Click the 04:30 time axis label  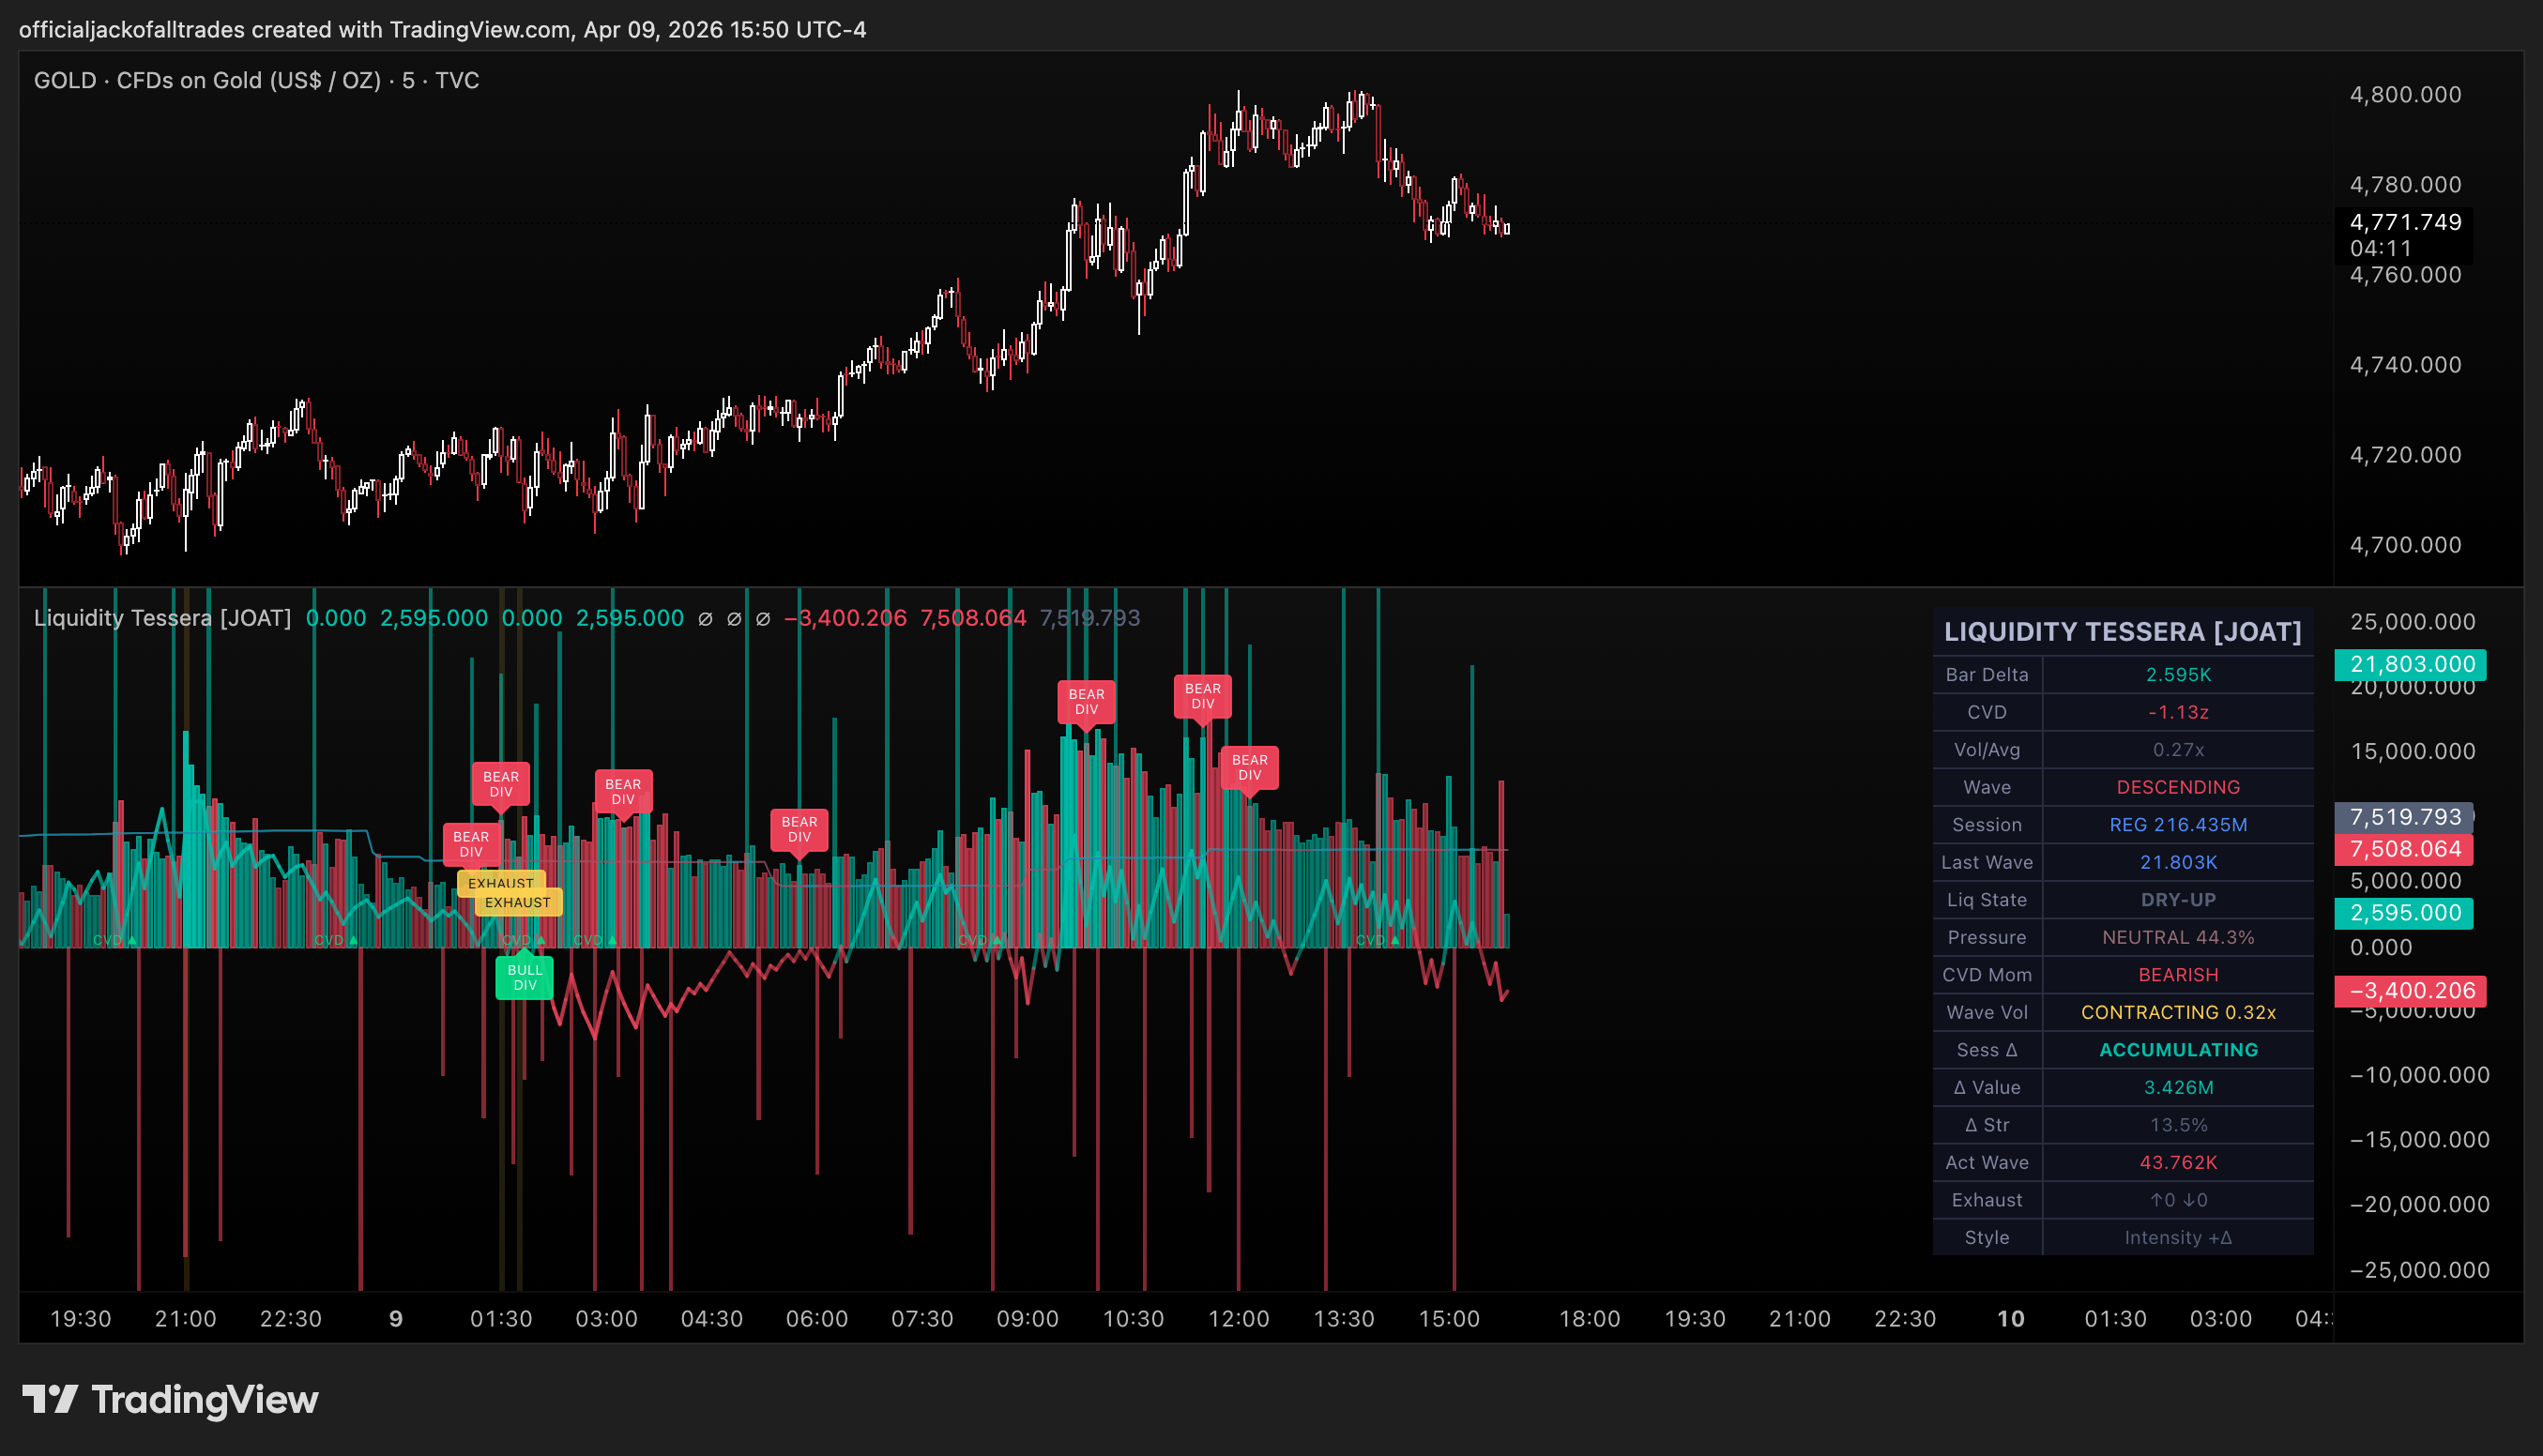(x=711, y=1319)
